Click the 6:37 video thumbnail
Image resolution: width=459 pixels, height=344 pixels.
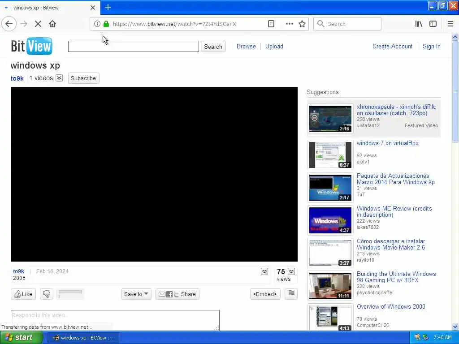330,155
